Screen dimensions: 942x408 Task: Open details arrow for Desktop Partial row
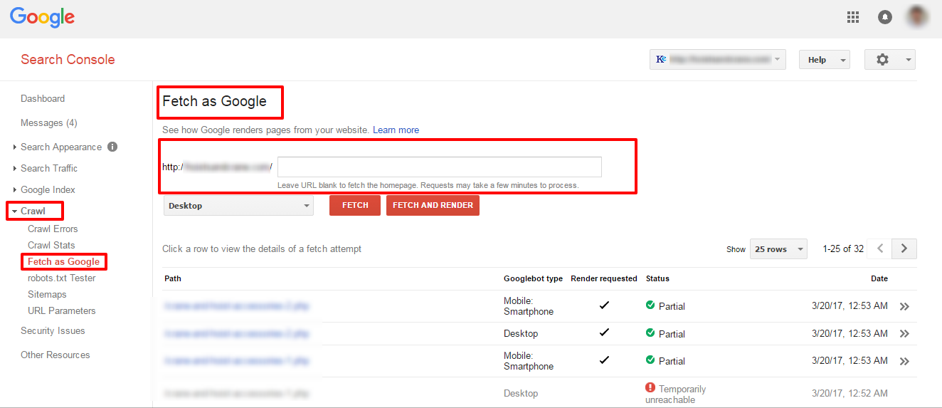click(x=904, y=333)
